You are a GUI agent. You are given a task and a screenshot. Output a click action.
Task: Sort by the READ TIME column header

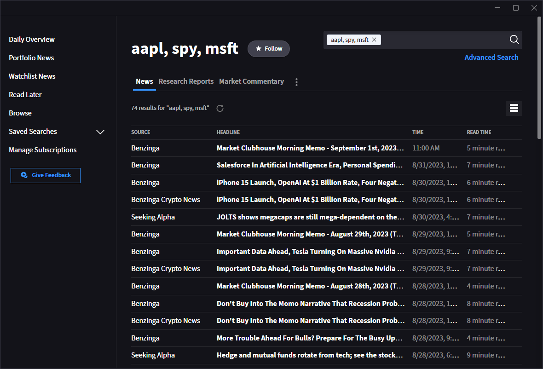click(479, 132)
